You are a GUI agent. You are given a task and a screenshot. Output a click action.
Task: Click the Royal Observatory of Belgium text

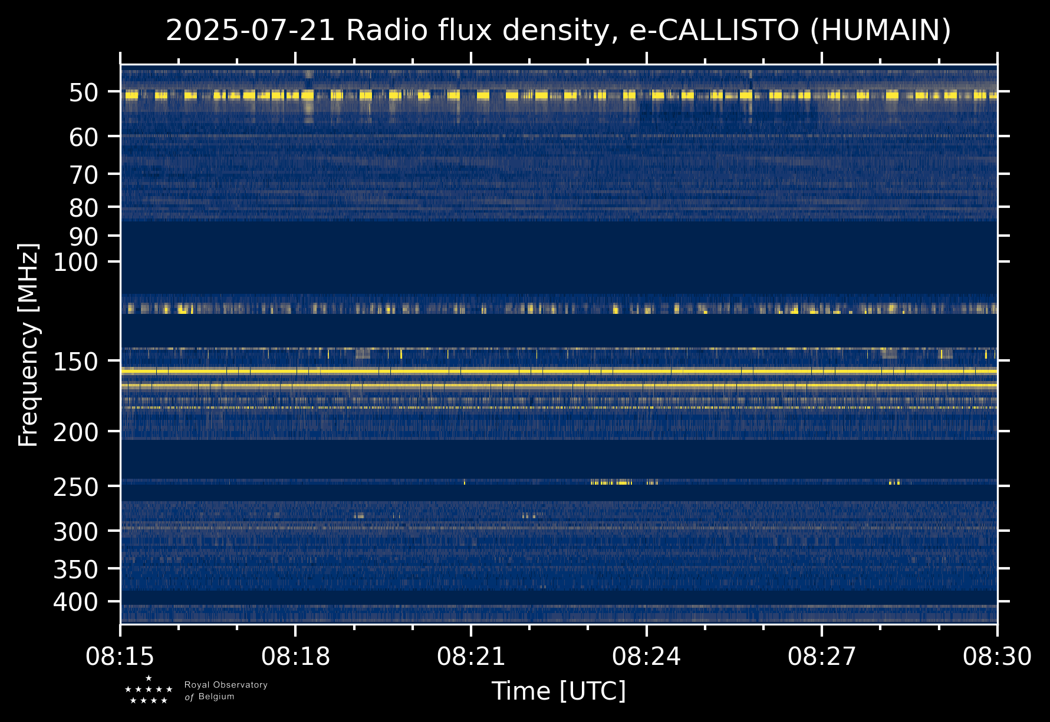(x=226, y=691)
